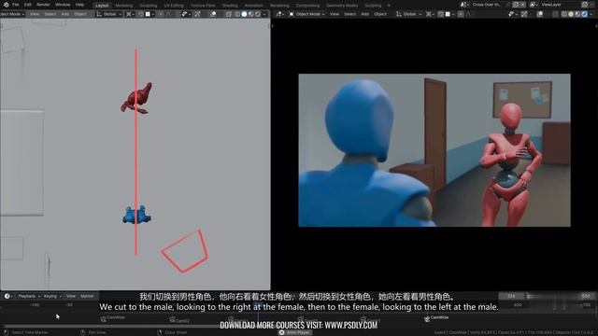This screenshot has height=336, width=598.
Task: Open pivot point dropdown in right viewport
Action: [430, 14]
